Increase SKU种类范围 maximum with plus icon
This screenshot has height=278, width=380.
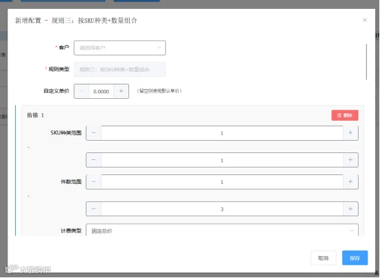point(351,160)
